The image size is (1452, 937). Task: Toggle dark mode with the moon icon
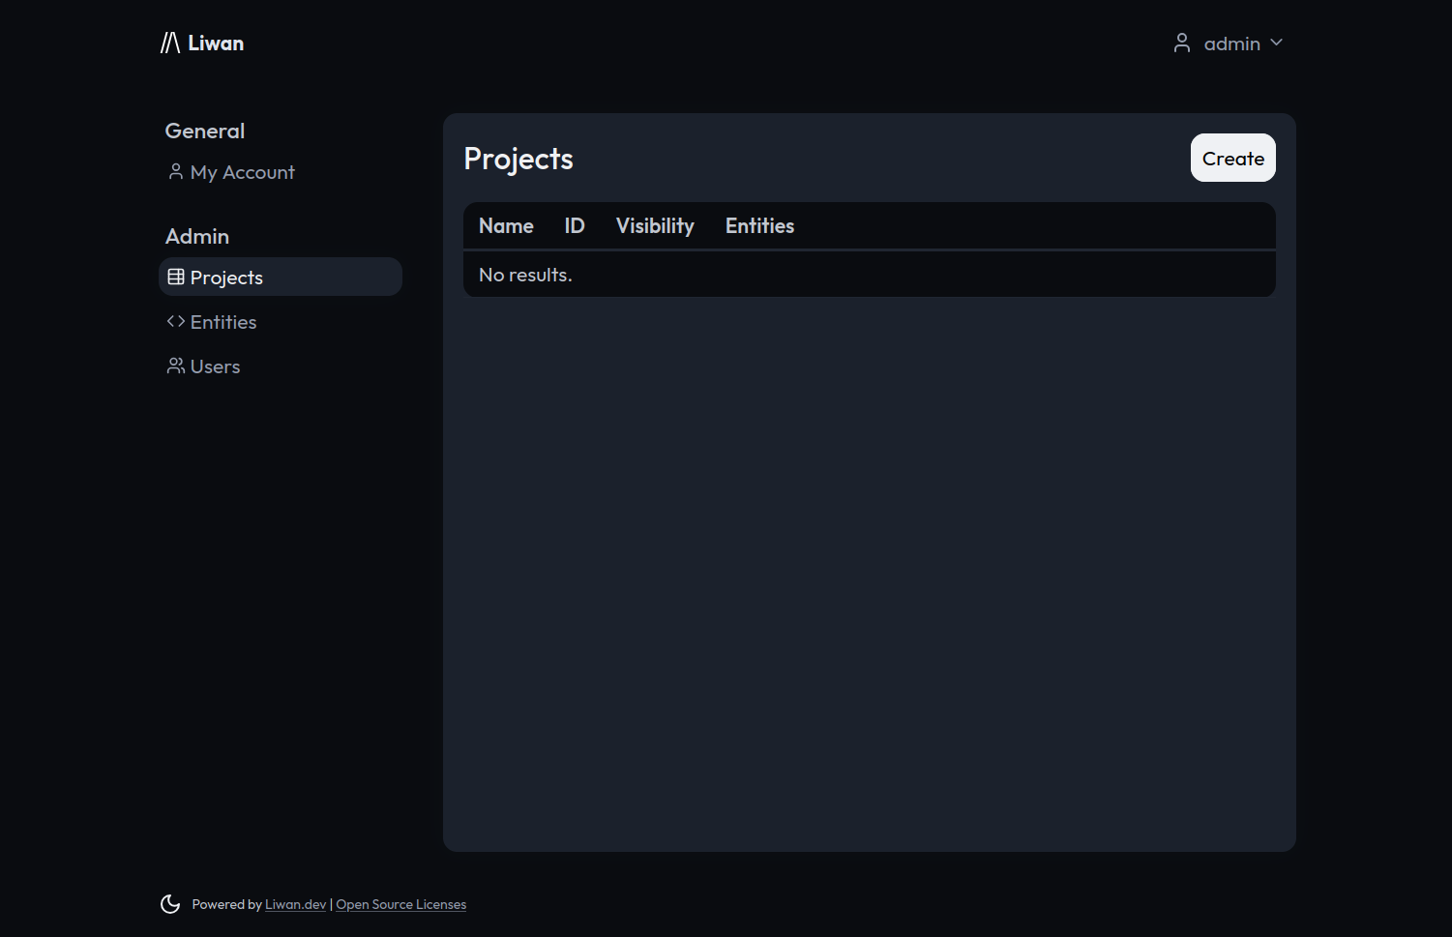[x=170, y=904]
